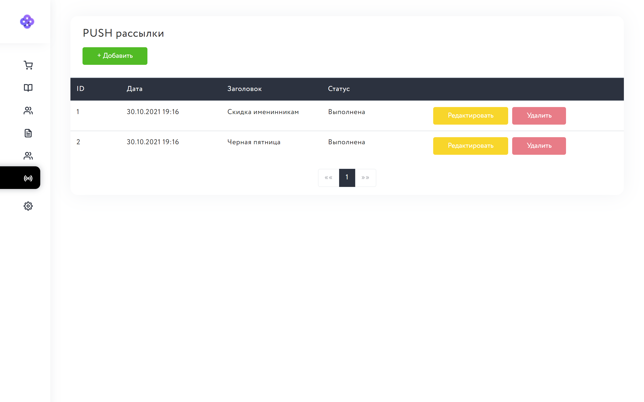
Task: Click the lower users icon in sidebar
Action: (x=28, y=156)
